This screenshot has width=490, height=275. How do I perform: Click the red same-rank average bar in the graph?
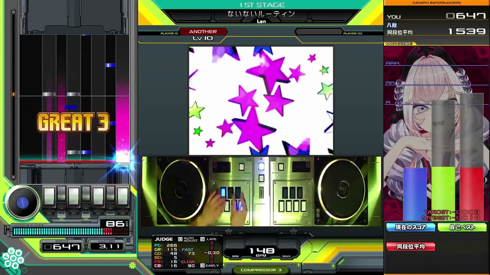(x=472, y=194)
